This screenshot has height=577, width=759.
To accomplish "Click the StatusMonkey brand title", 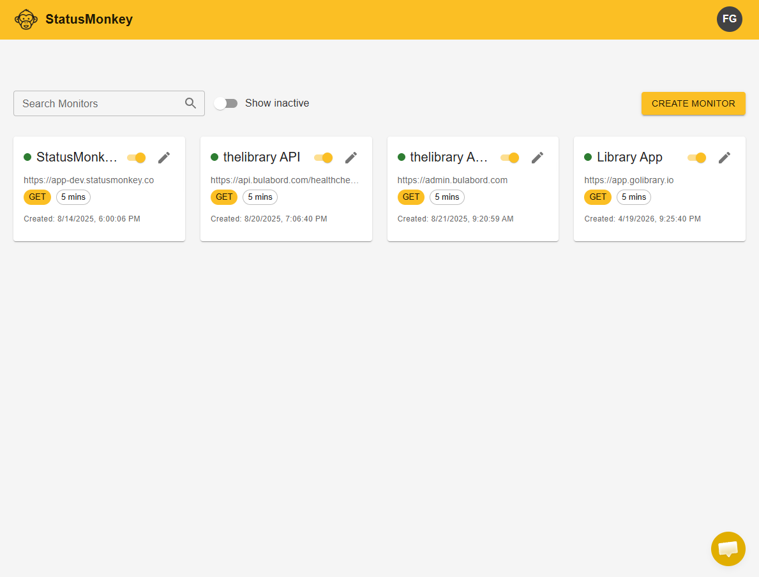I will (x=89, y=19).
